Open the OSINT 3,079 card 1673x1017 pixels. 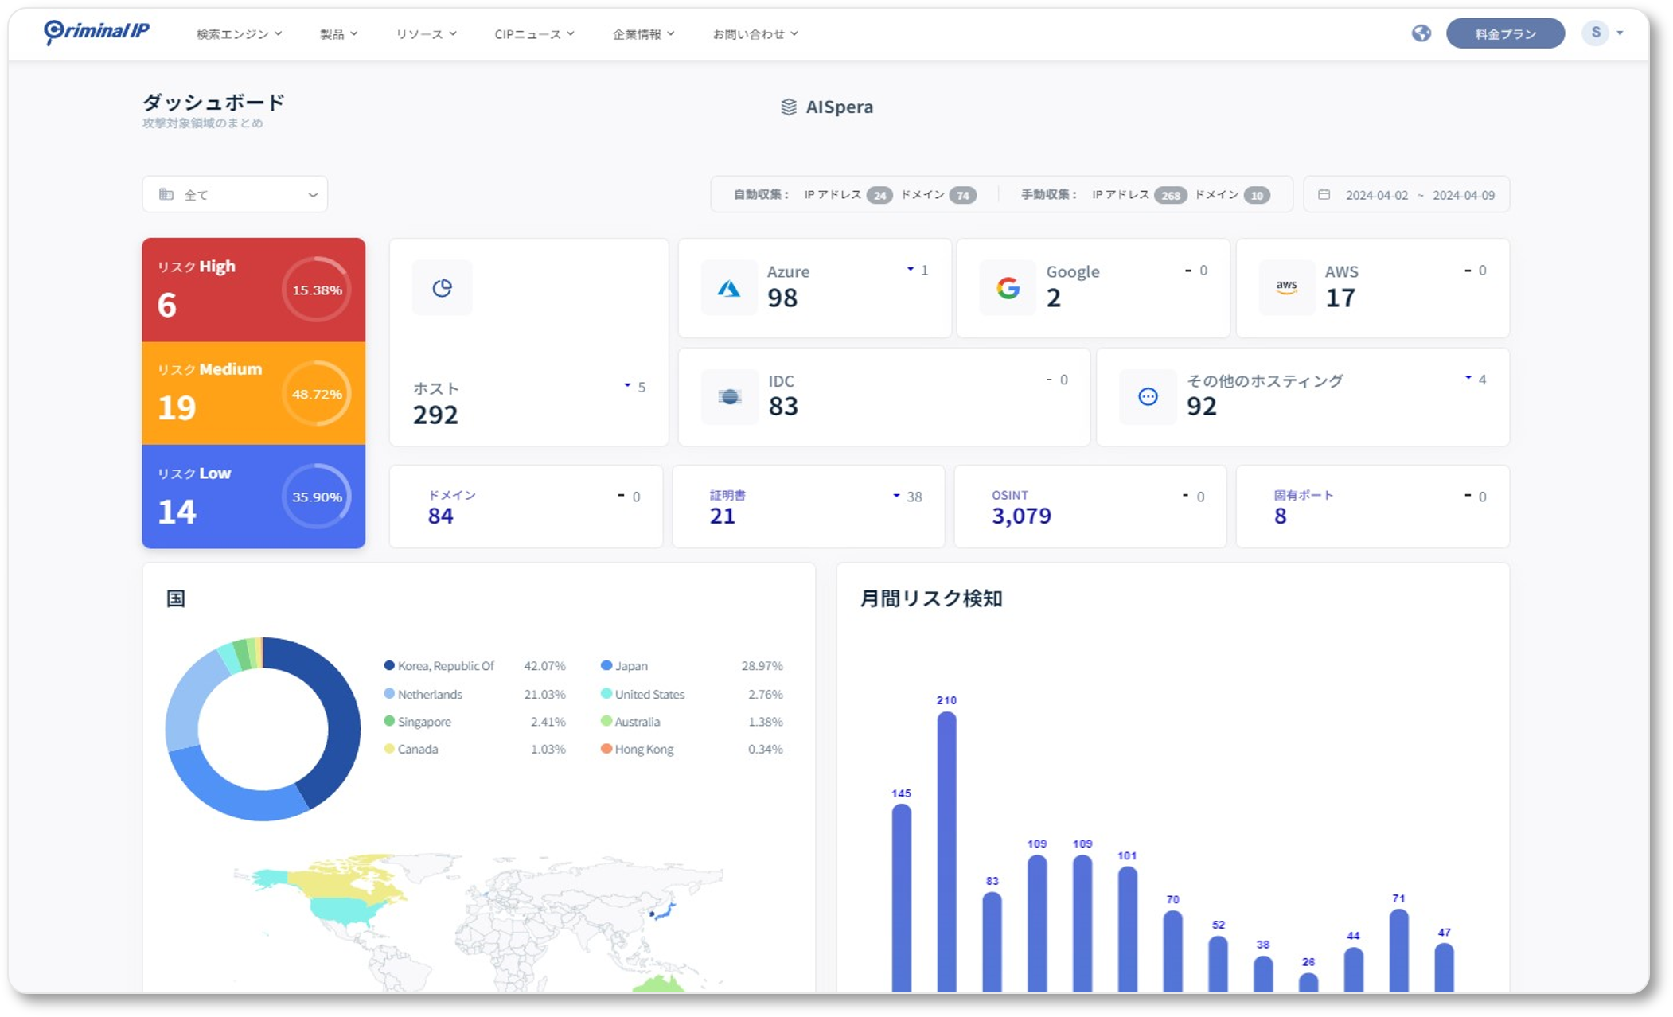(1090, 506)
